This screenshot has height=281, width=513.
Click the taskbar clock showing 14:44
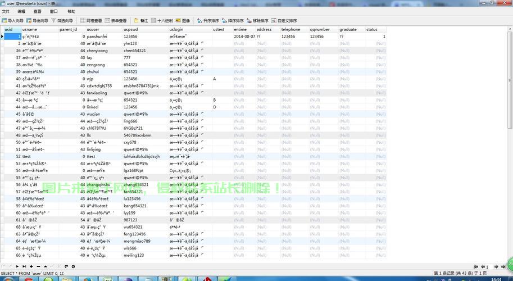point(496,279)
